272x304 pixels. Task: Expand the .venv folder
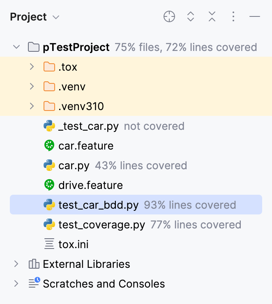point(32,87)
